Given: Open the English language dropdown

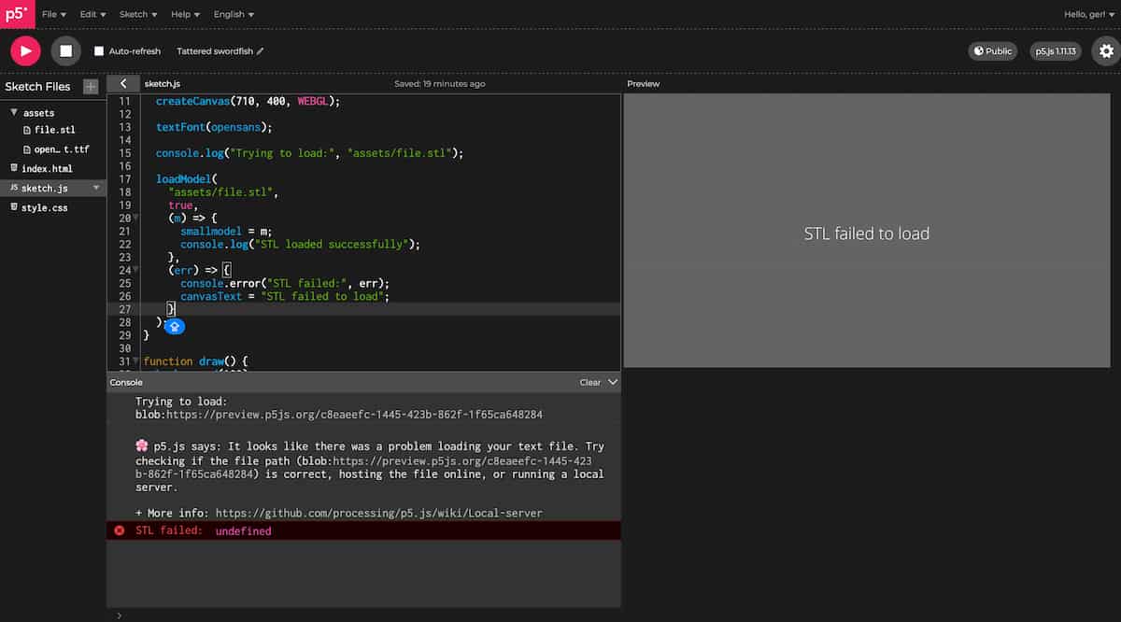Looking at the screenshot, I should coord(234,14).
